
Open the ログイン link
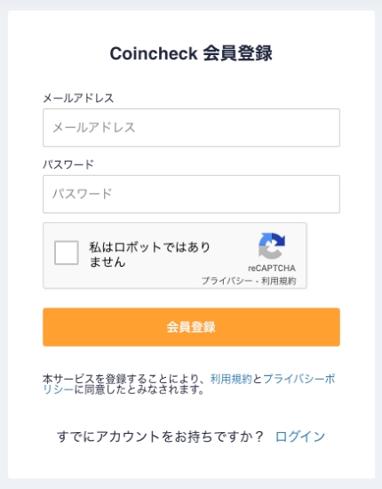(300, 437)
